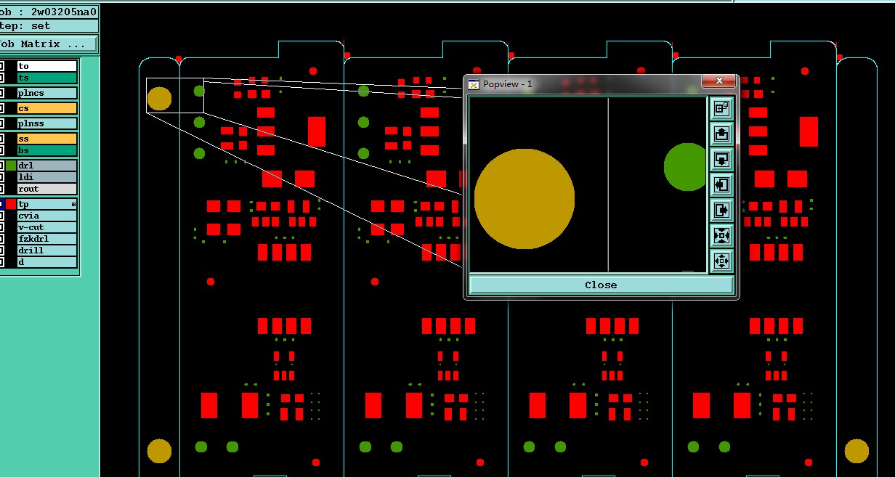Pan the Popview left with the left-arrow icon
895x477 pixels.
(x=721, y=185)
